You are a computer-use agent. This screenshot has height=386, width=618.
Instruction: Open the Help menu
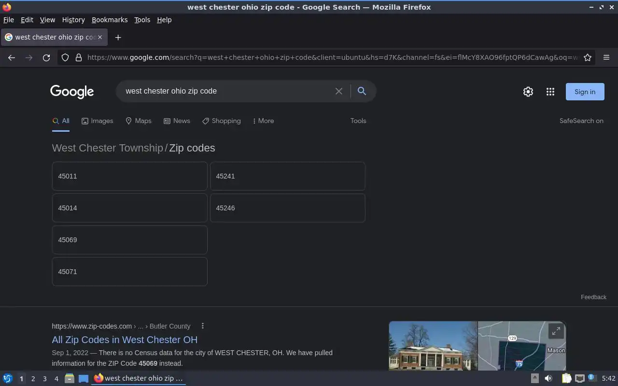(164, 20)
